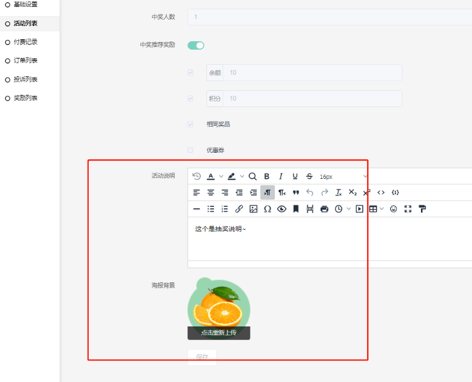472x382 pixels.
Task: Click the print icon in toolbar
Action: tap(324, 209)
